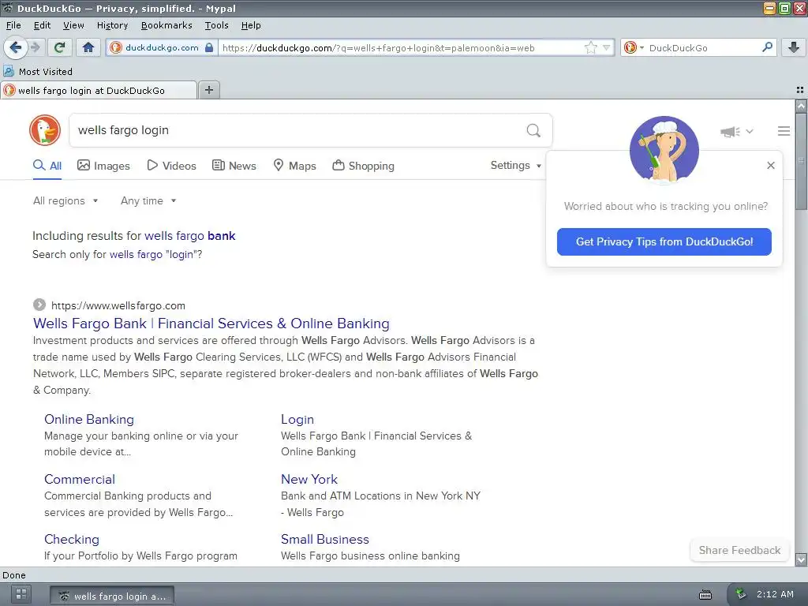The height and width of the screenshot is (606, 808).
Task: Open the URL history dropdown arrow
Action: (x=606, y=48)
